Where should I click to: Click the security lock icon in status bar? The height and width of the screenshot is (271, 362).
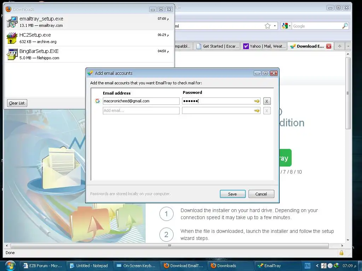coord(341,253)
